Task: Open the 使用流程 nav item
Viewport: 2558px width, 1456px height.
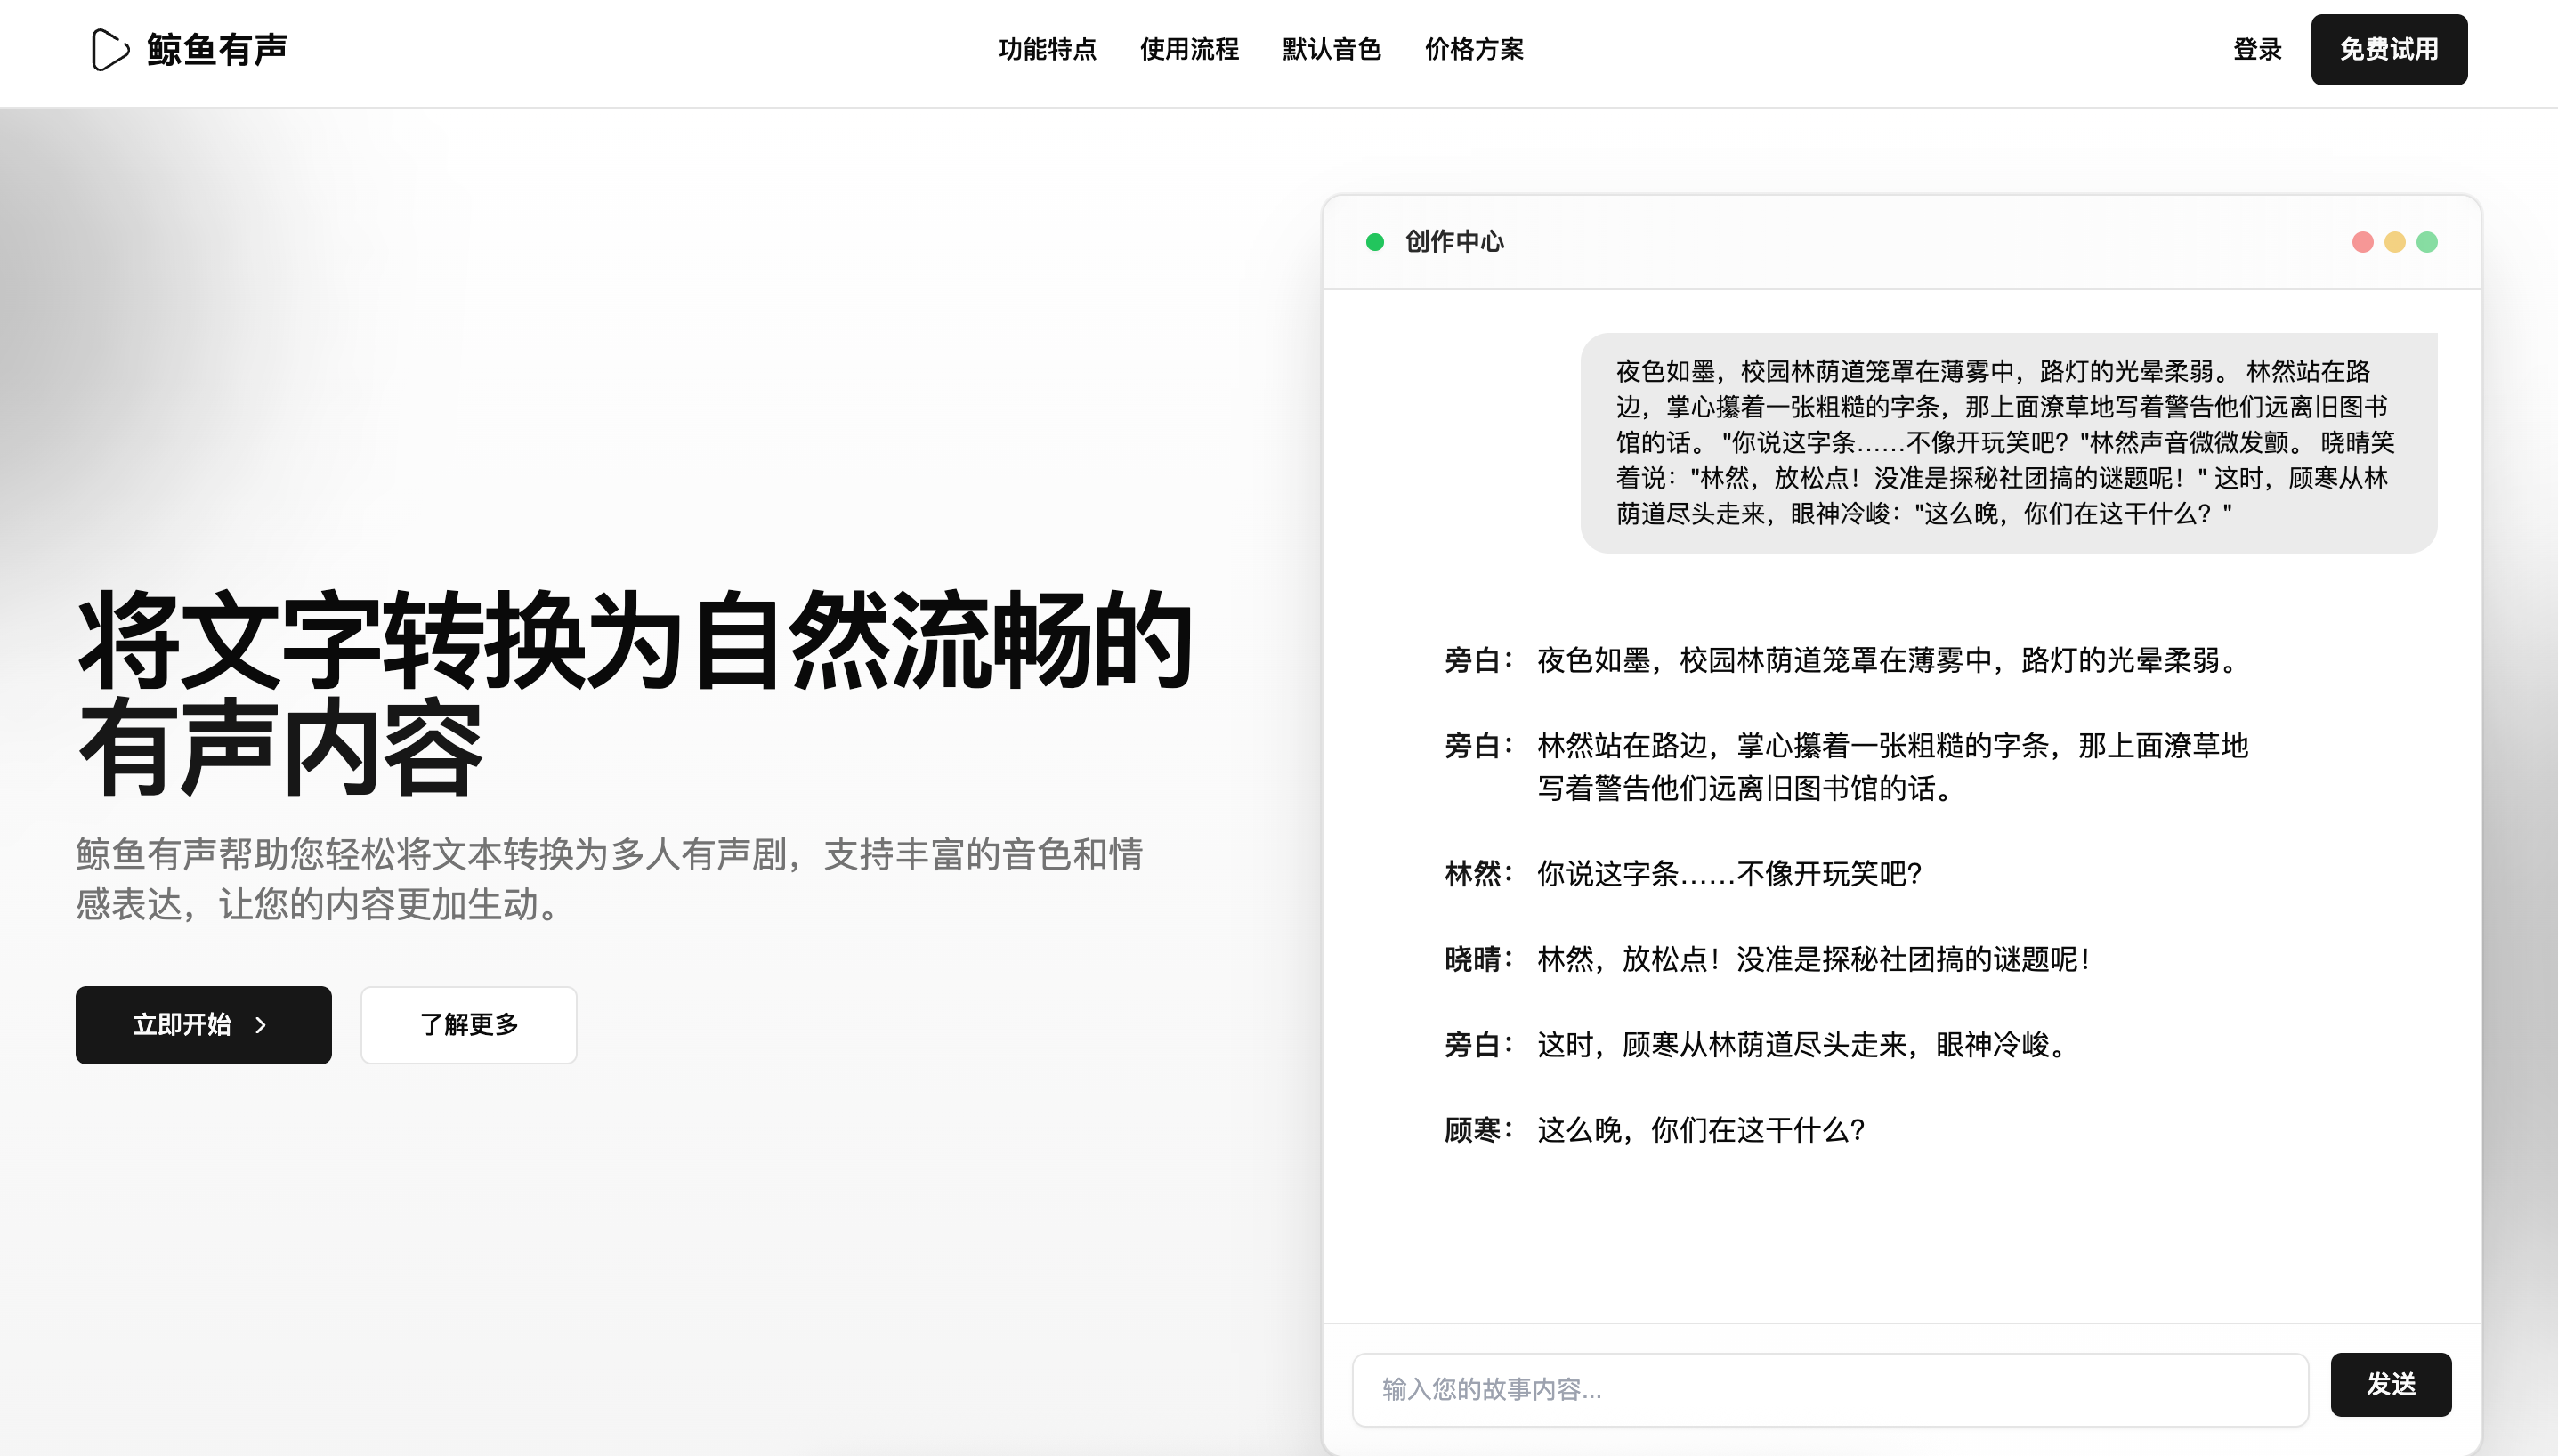Action: [1189, 49]
